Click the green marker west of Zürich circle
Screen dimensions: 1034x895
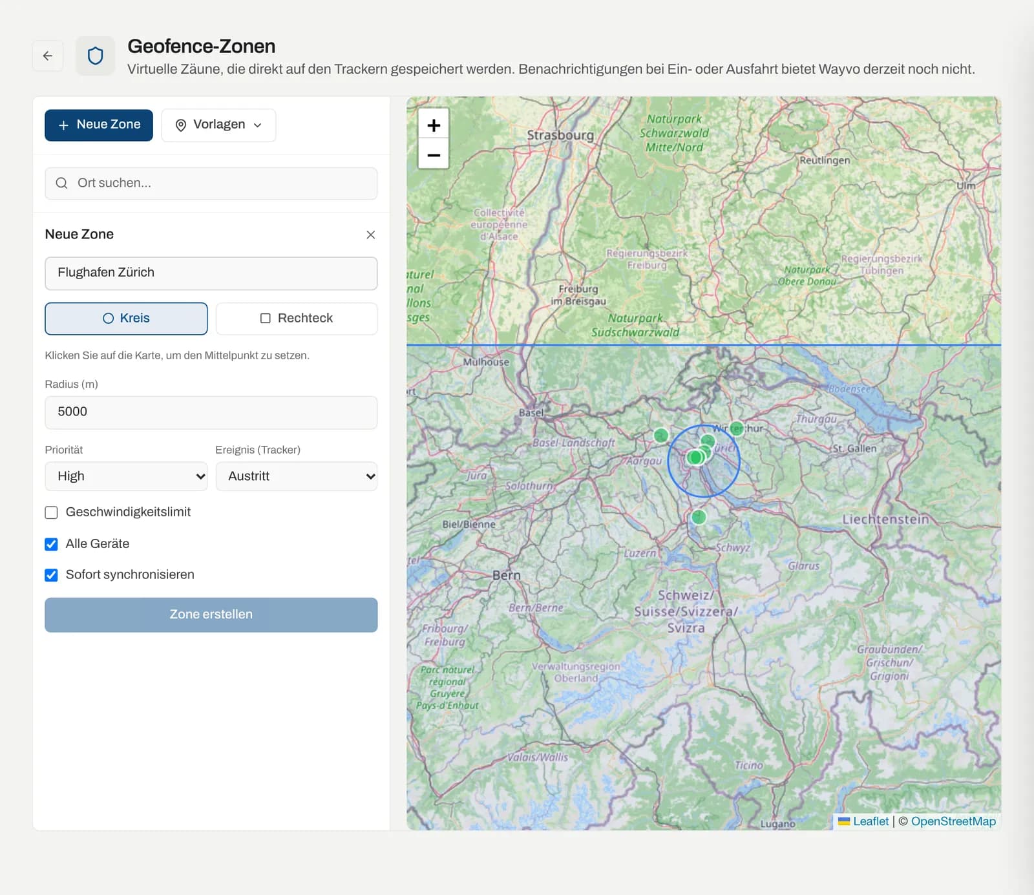click(x=660, y=436)
